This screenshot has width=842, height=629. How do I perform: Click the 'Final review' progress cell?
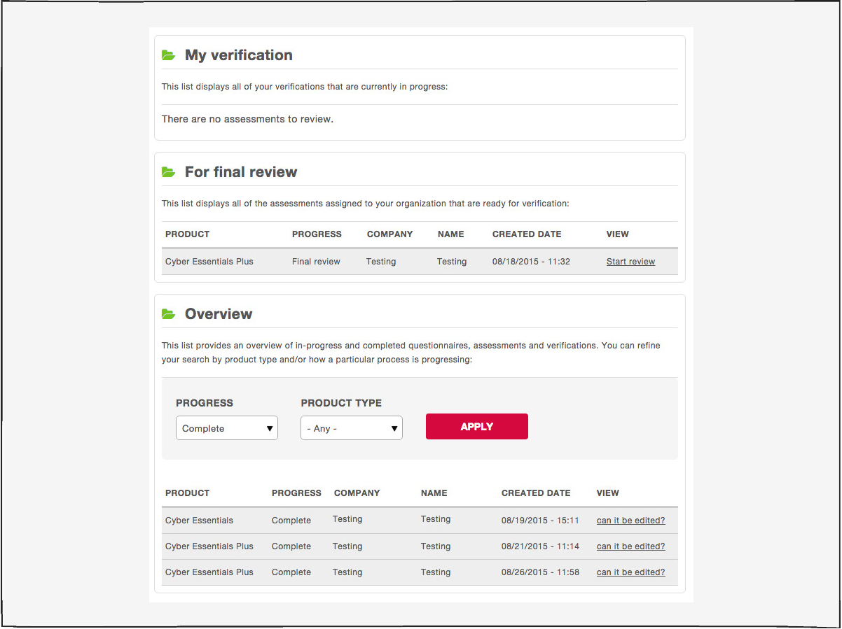point(316,262)
